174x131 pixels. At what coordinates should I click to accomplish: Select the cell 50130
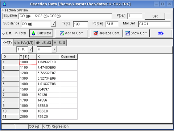click(48, 95)
